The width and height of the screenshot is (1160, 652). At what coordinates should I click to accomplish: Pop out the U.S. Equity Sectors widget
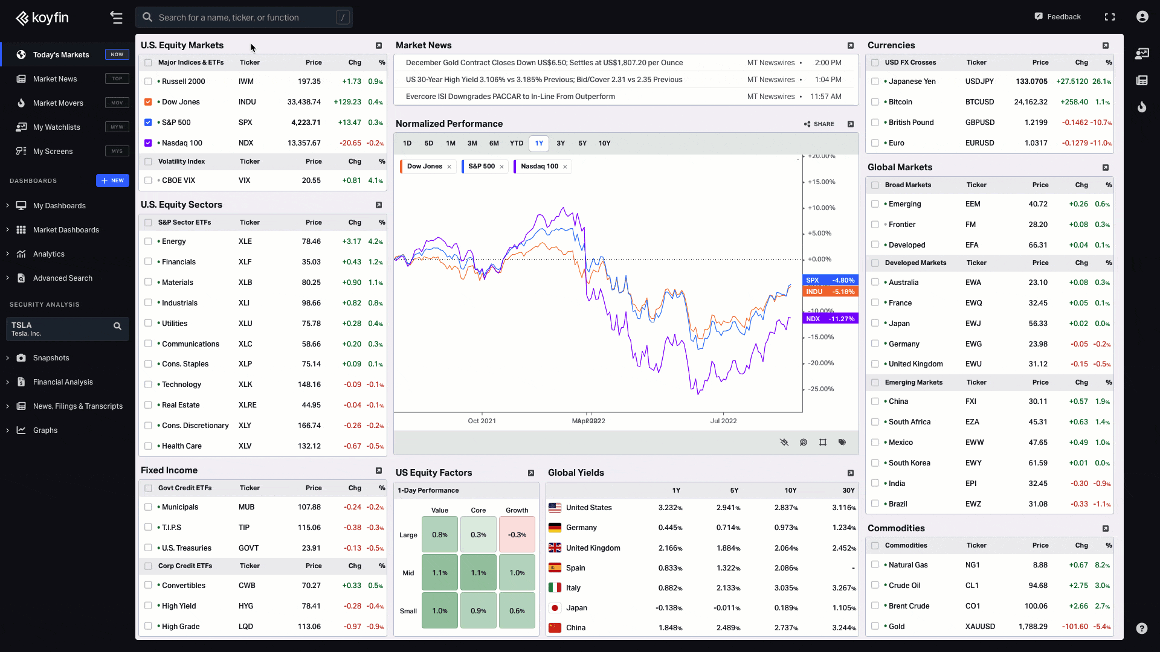[379, 205]
